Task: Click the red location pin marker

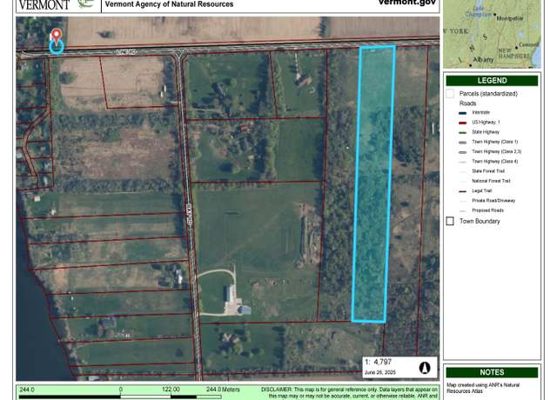Action: (x=56, y=36)
